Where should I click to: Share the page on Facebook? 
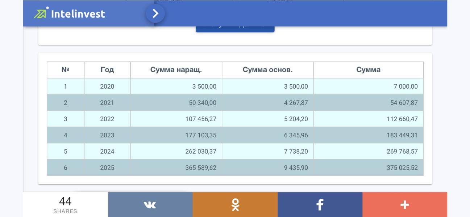click(x=320, y=205)
